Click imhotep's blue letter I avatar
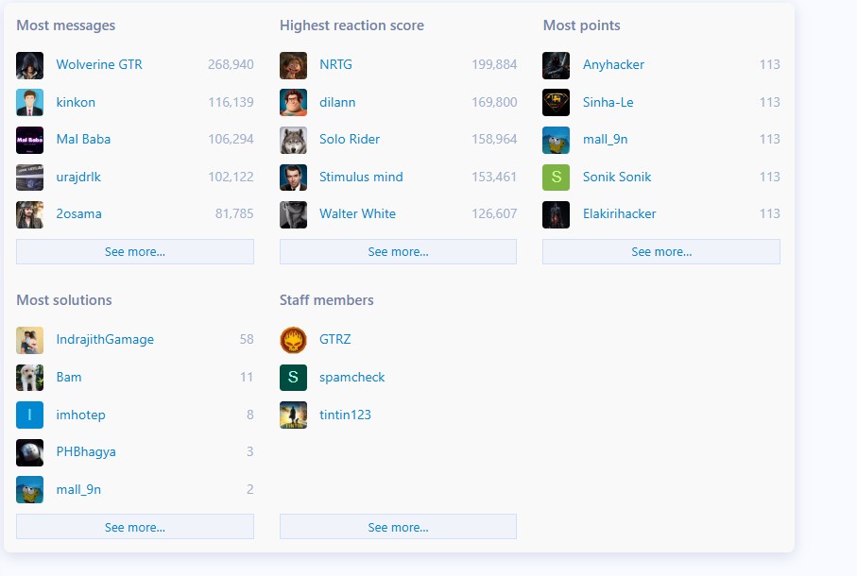This screenshot has width=857, height=576. coord(29,415)
